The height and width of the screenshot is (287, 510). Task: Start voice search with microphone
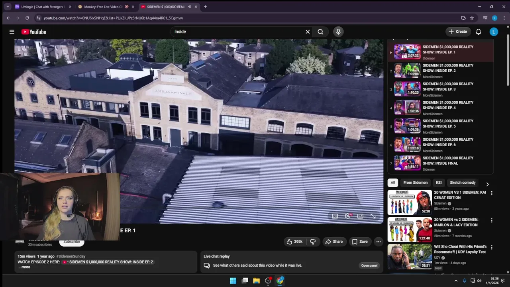338,32
